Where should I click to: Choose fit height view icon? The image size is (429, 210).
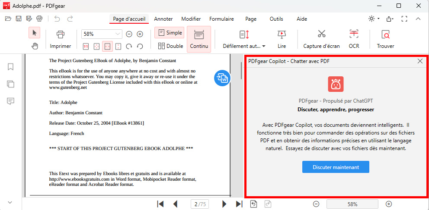118,47
